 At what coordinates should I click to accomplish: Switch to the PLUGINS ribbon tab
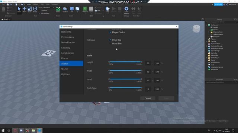55,4
